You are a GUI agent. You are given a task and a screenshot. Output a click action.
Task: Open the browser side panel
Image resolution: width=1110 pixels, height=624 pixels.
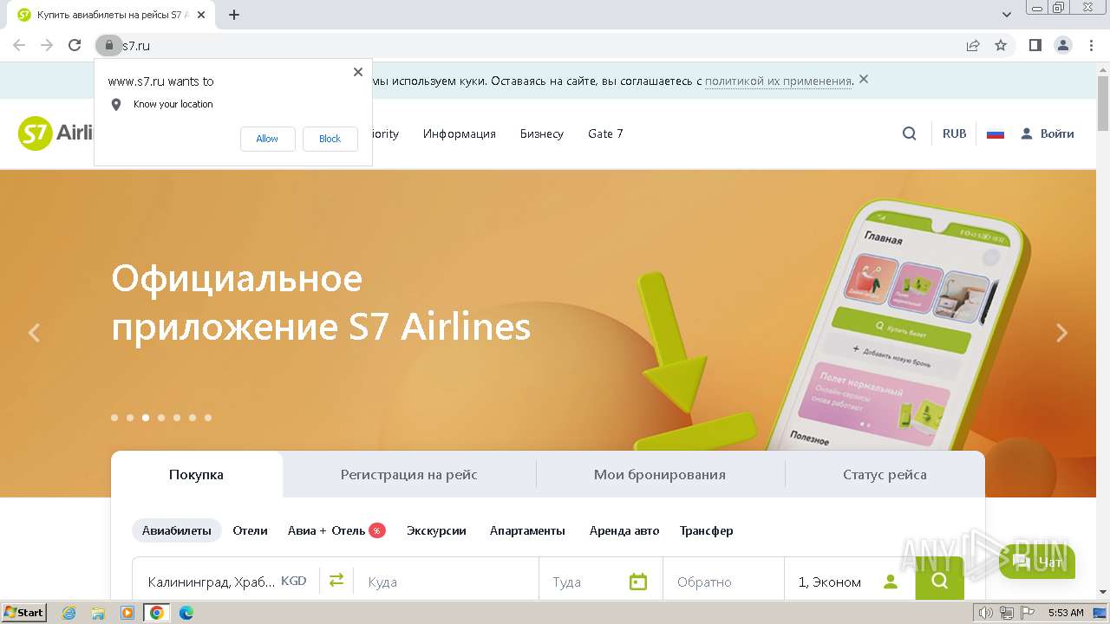[x=1035, y=45]
